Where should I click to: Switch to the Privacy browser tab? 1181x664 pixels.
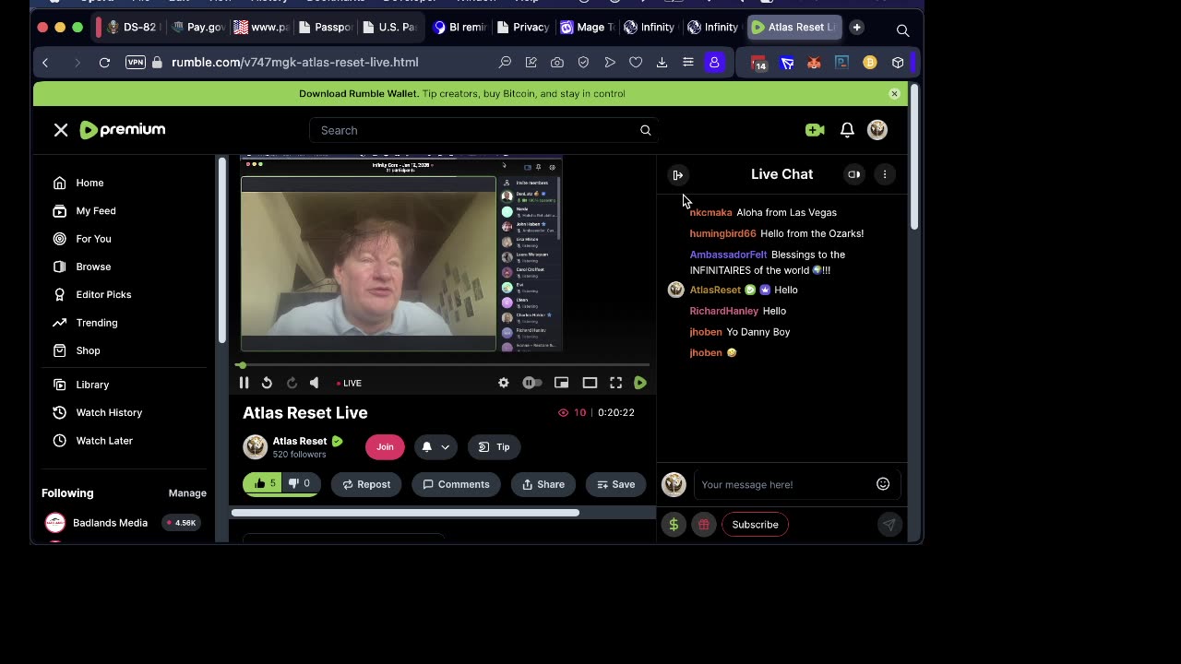pyautogui.click(x=524, y=28)
